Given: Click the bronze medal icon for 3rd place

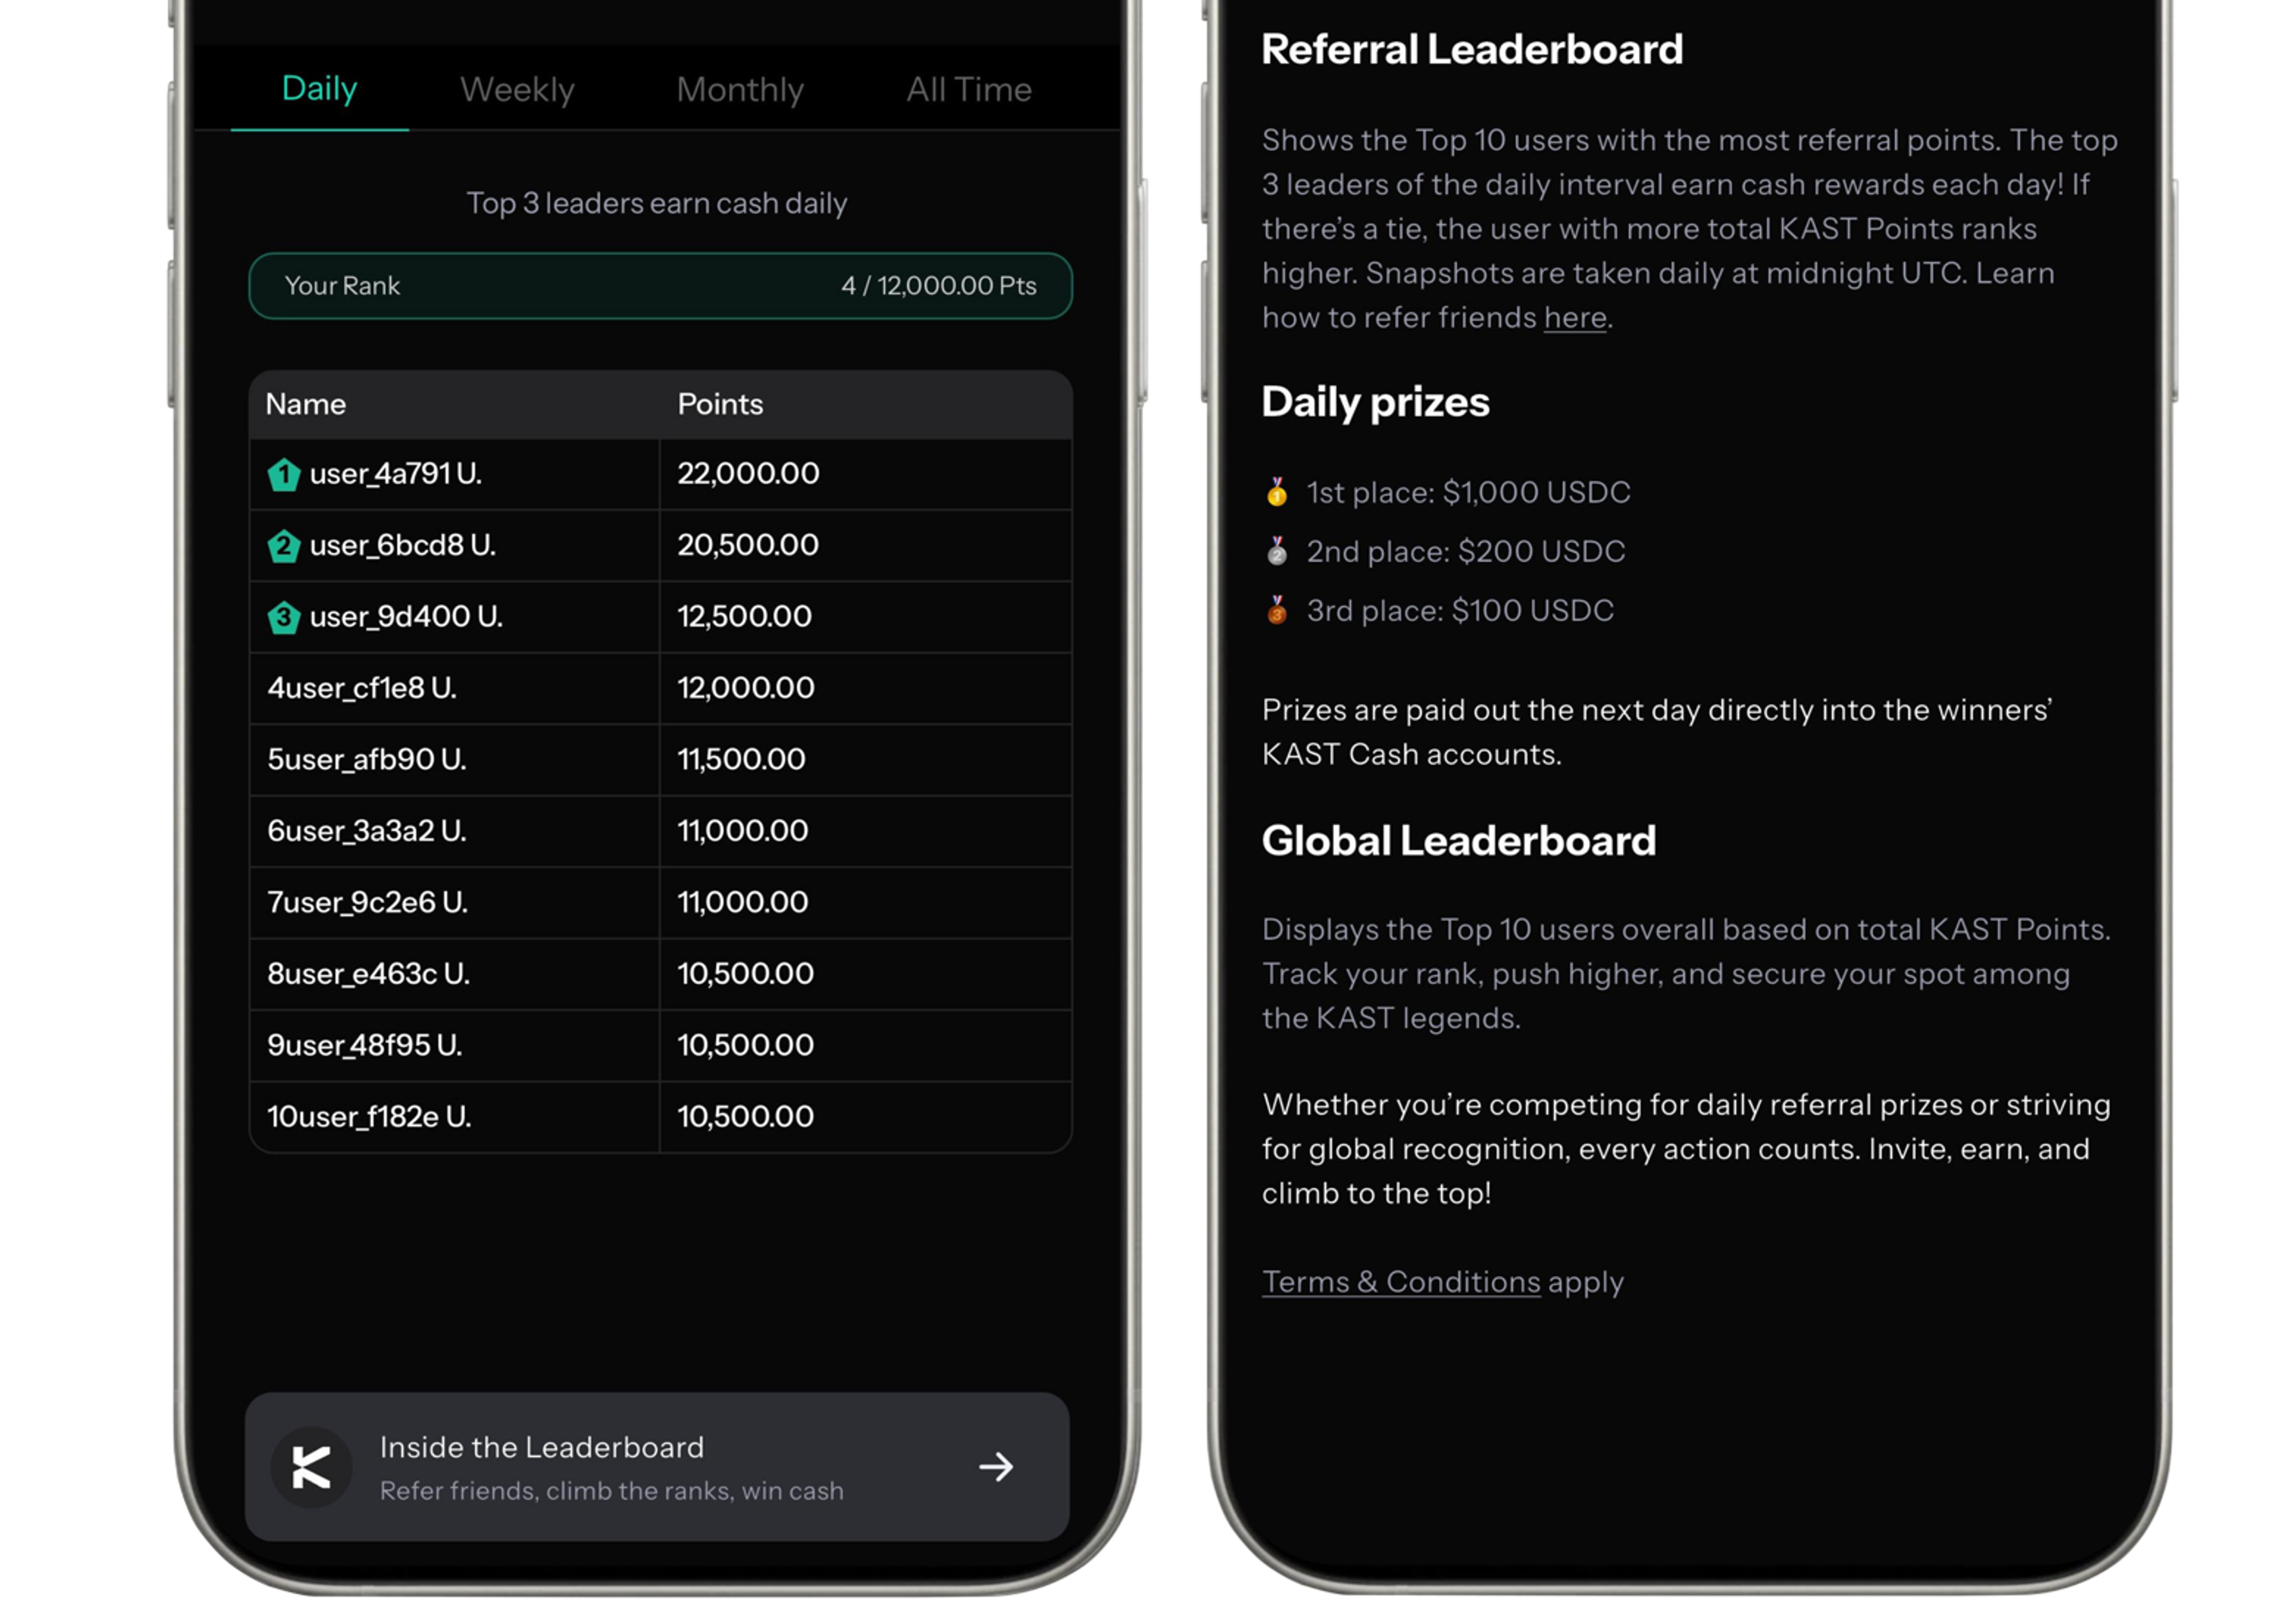Looking at the screenshot, I should tap(1277, 610).
